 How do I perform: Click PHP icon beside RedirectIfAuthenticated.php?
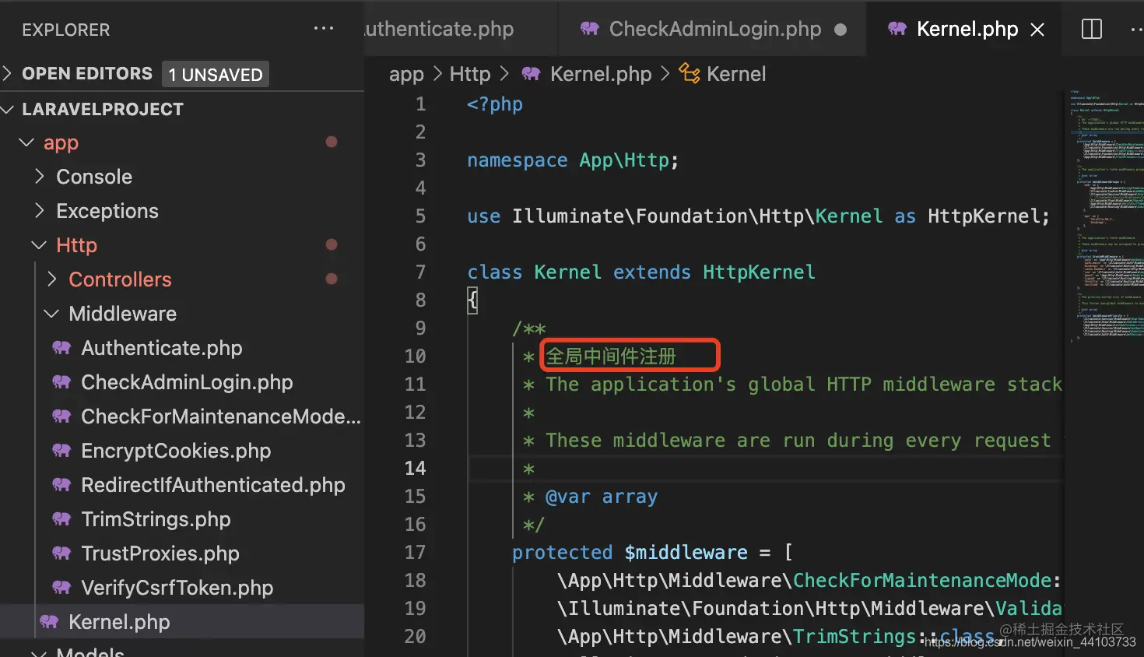[61, 484]
